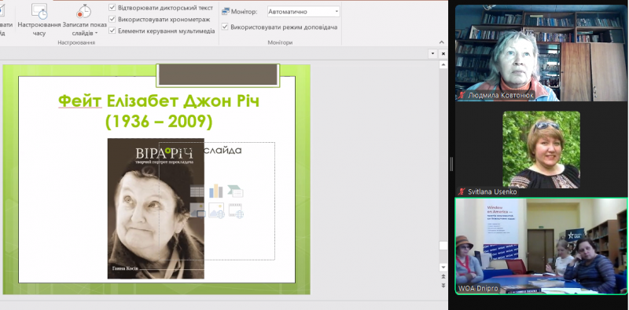Select the dark rectangle at slide top

point(218,75)
